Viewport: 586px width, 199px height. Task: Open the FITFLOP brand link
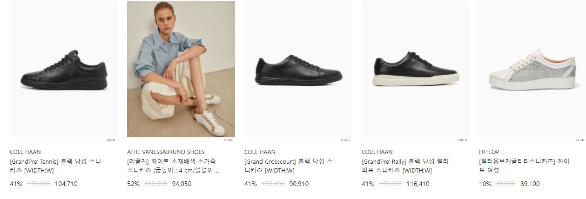[x=489, y=152]
